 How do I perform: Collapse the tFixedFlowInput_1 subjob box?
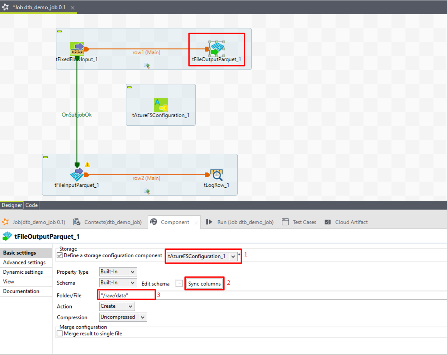pyautogui.click(x=60, y=32)
